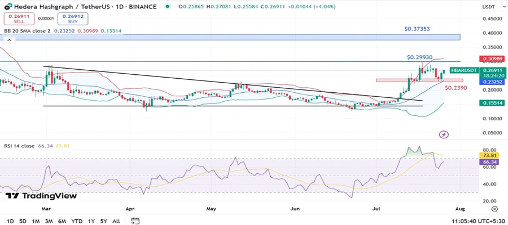Viewport: 508px width, 225px height.
Task: Click the 0.15514 lower band price tag
Action: [492, 102]
